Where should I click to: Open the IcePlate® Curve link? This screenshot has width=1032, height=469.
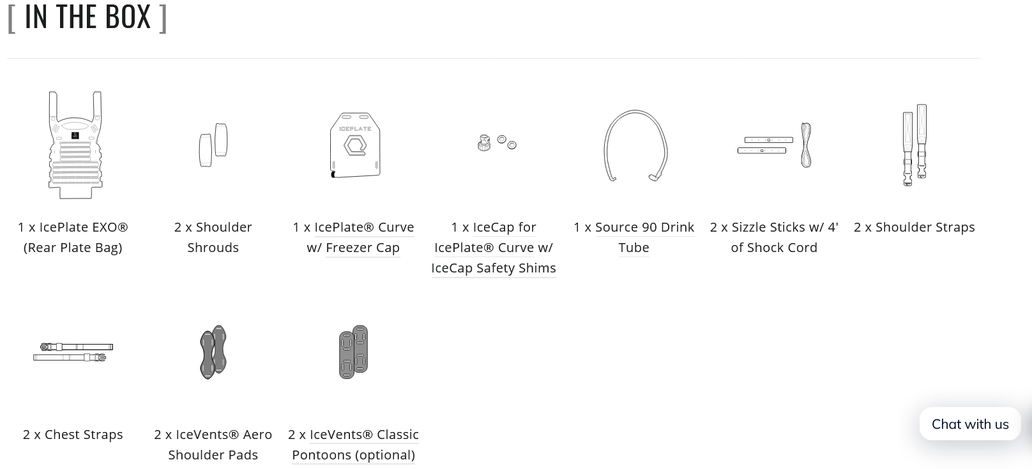point(364,227)
